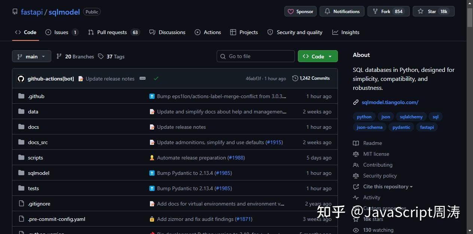Screen dimensions: 473x234
Task: Open the docs folder
Action: pos(33,127)
